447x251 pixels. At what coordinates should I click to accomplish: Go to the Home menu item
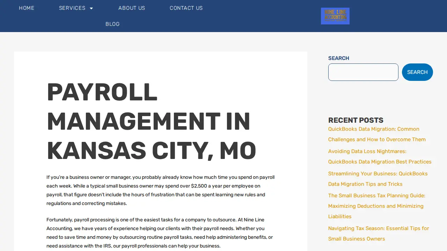tap(27, 8)
